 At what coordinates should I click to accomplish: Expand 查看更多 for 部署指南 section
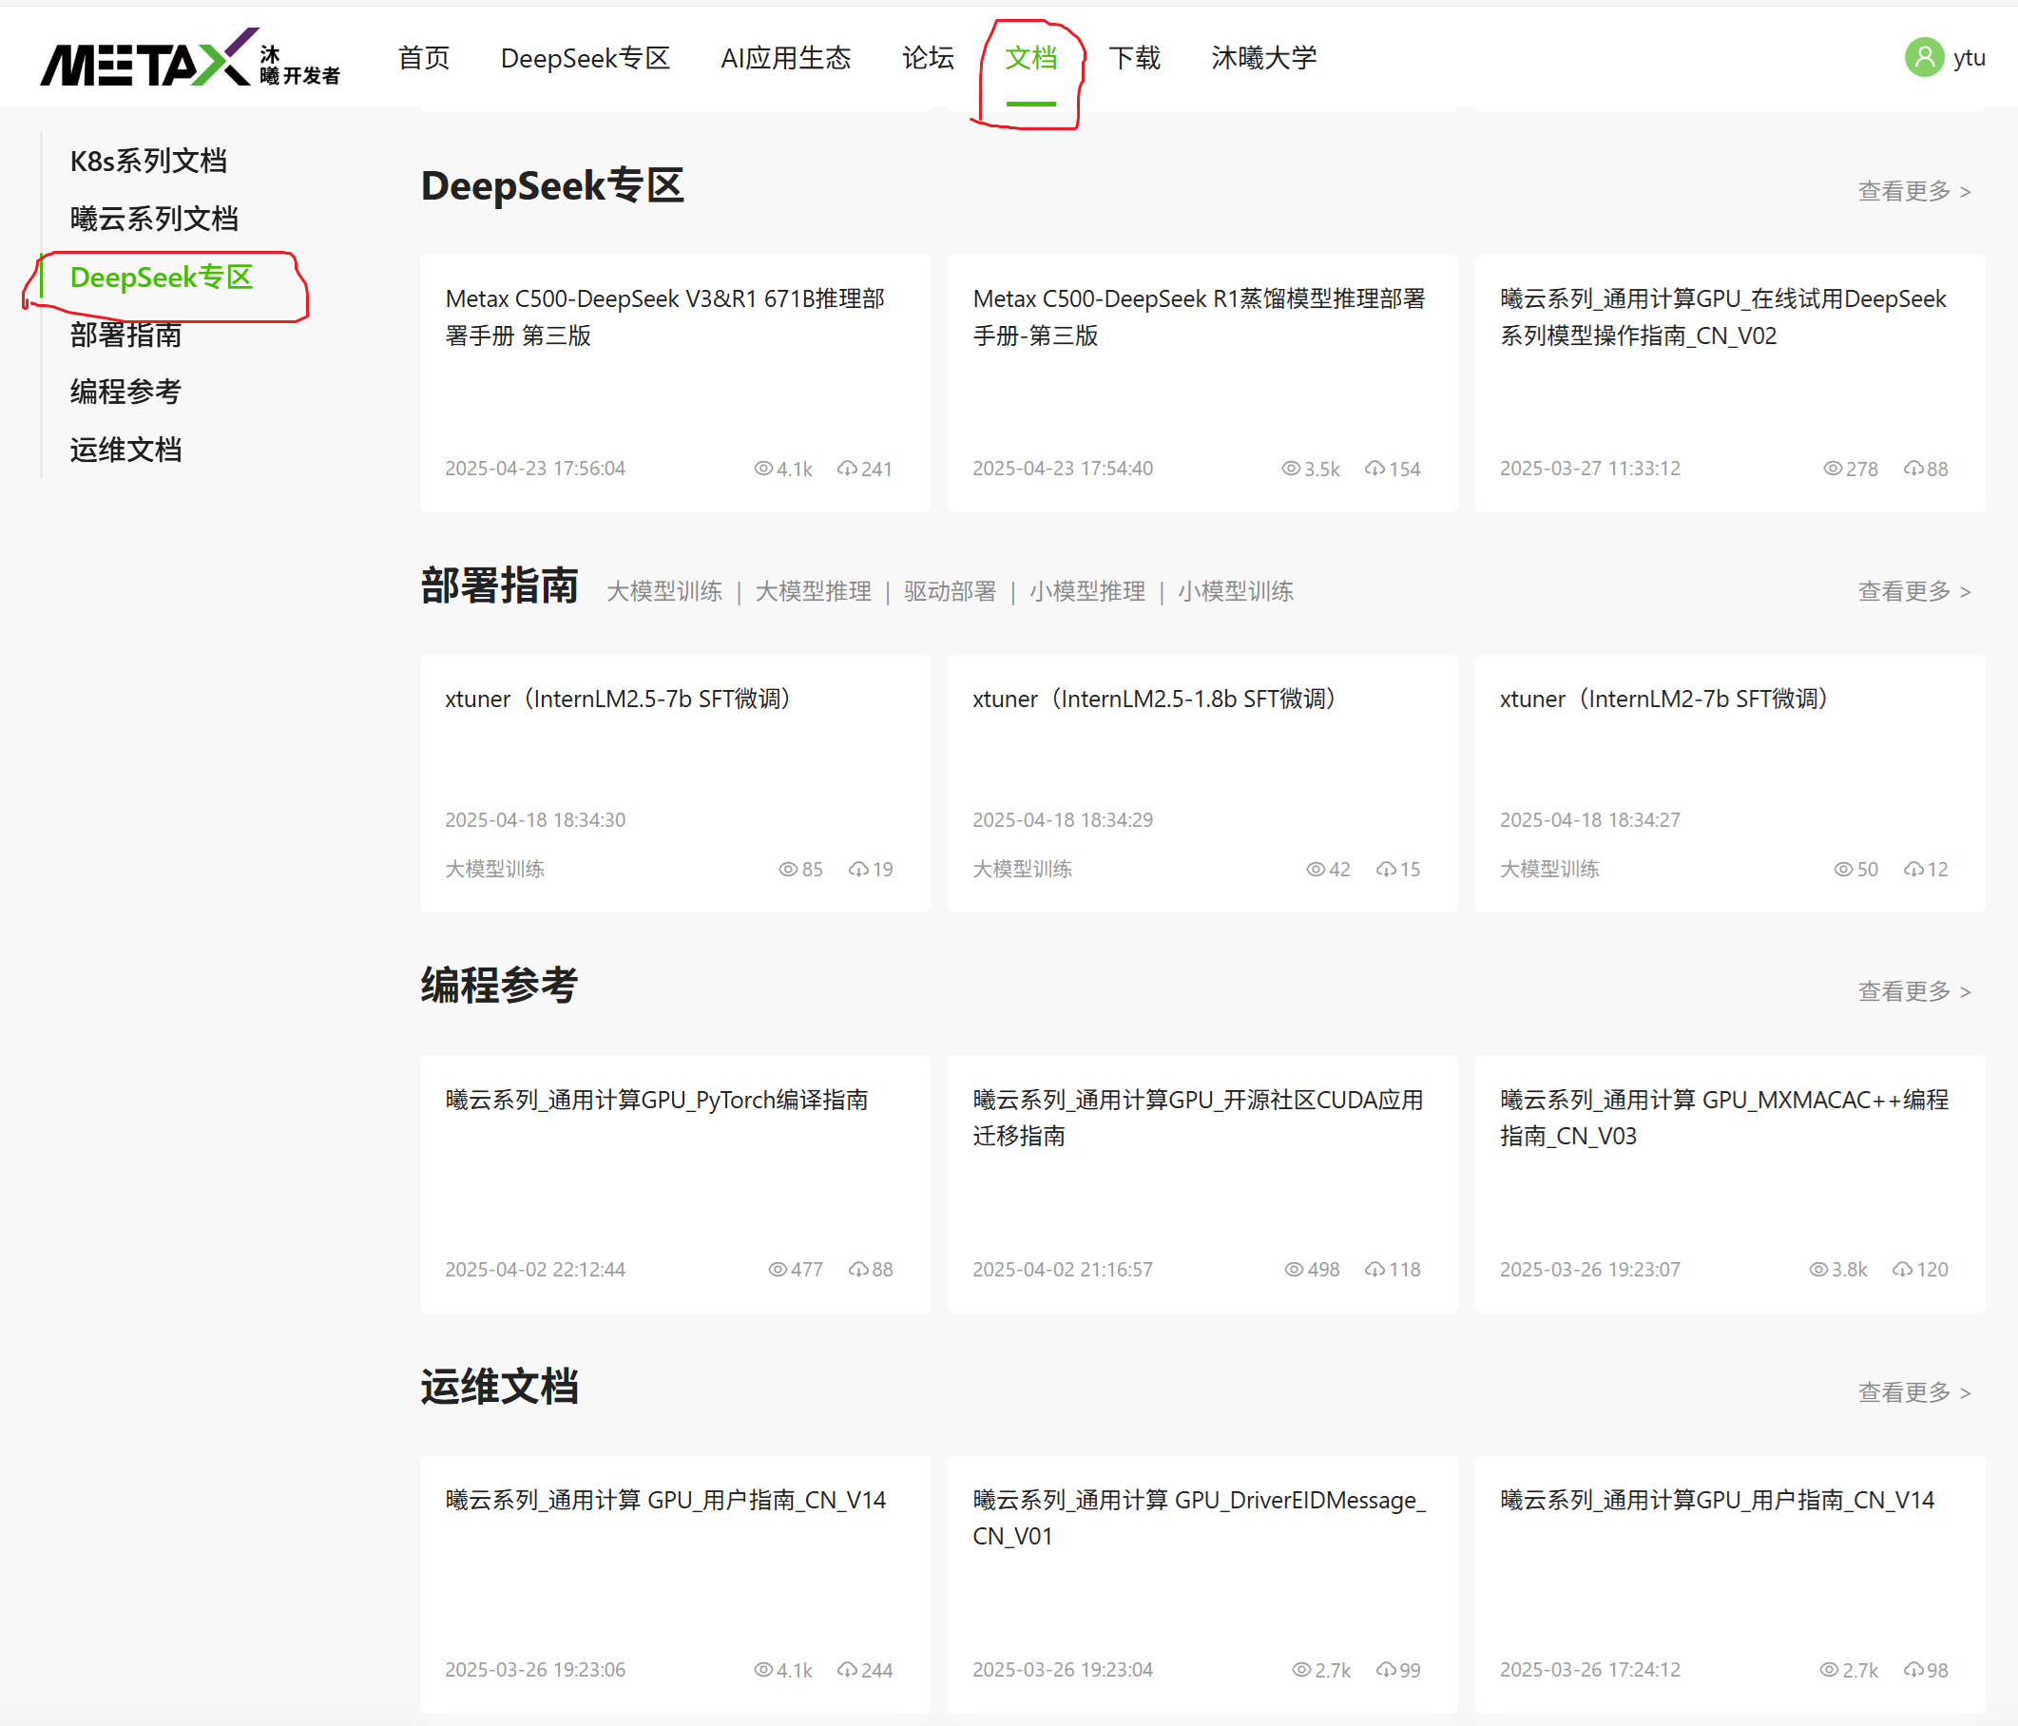click(1912, 591)
